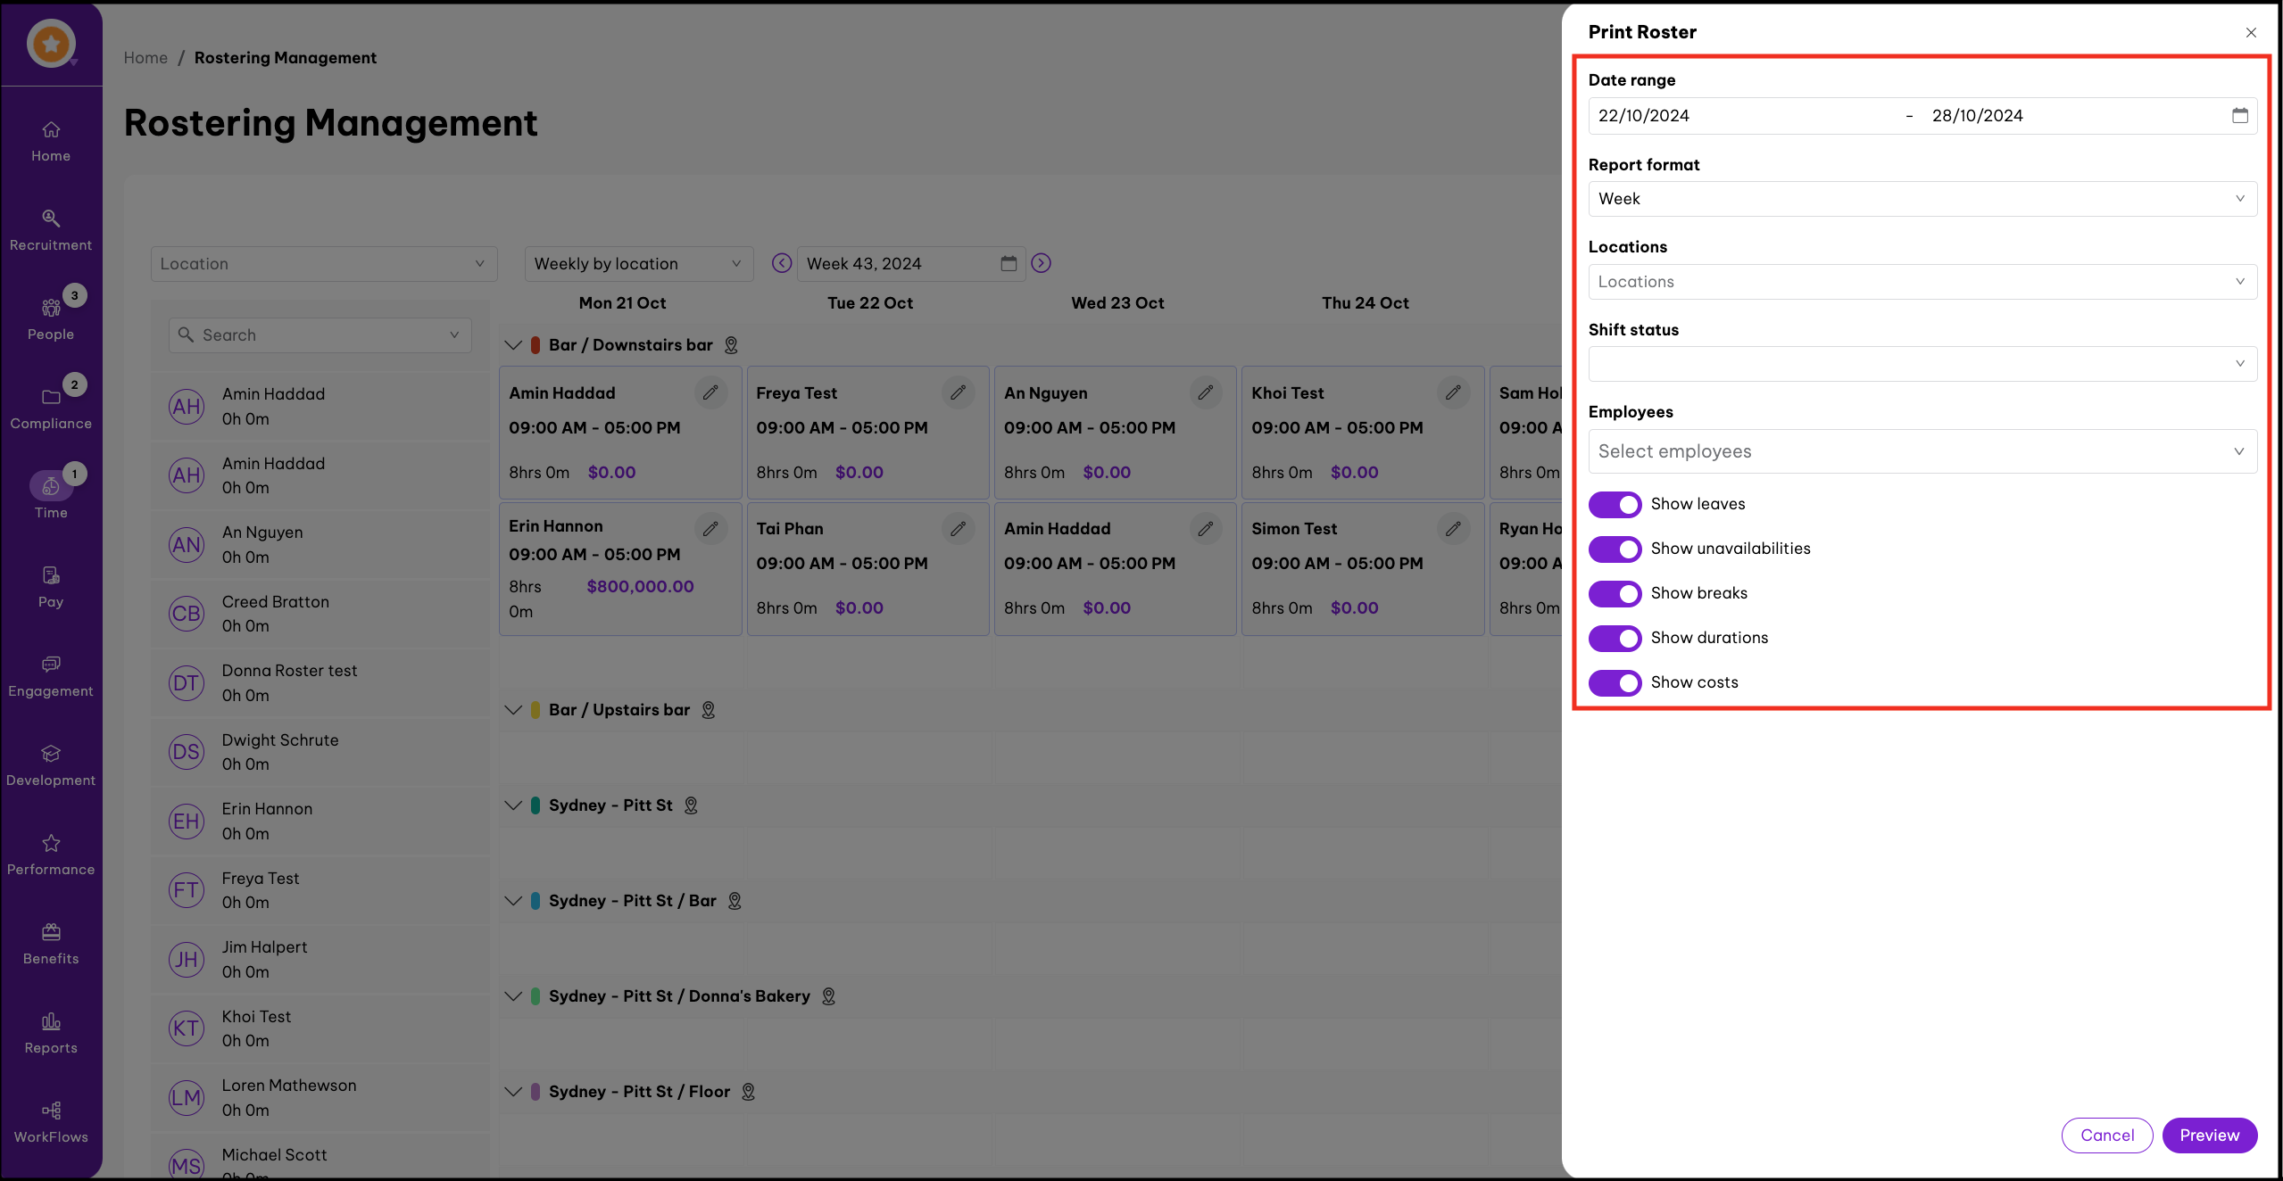Expand the Shift status dropdown
This screenshot has height=1181, width=2283.
tap(1922, 364)
